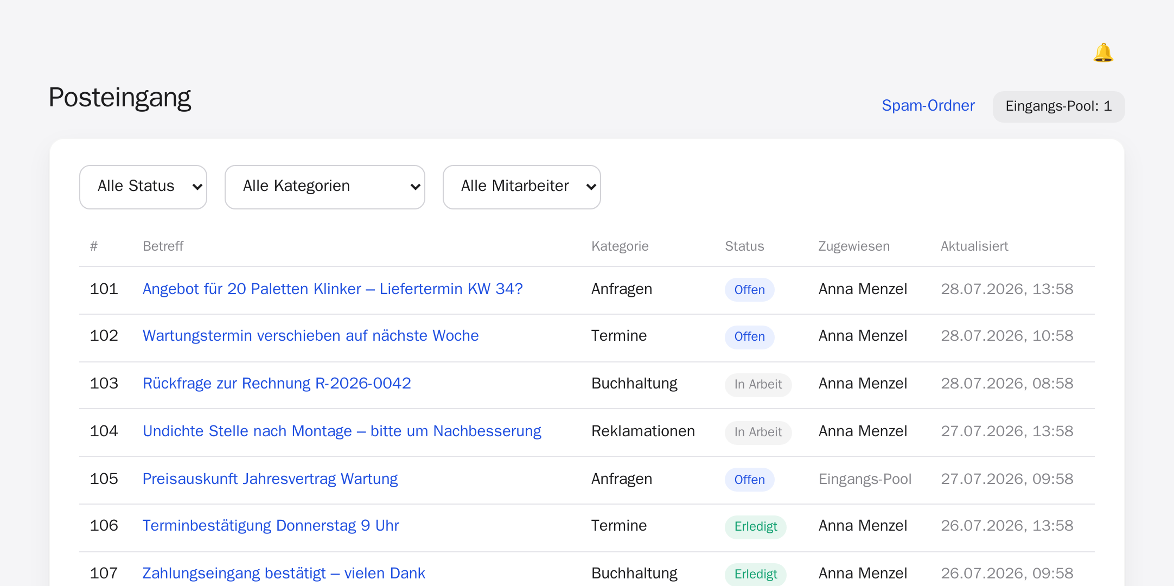Click timestamp 27.07.2026, 09:58
1174x586 pixels.
[x=1007, y=479]
